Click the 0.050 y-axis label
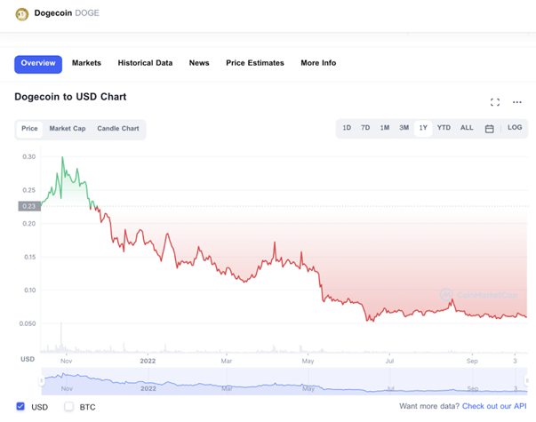The width and height of the screenshot is (536, 422). click(28, 323)
